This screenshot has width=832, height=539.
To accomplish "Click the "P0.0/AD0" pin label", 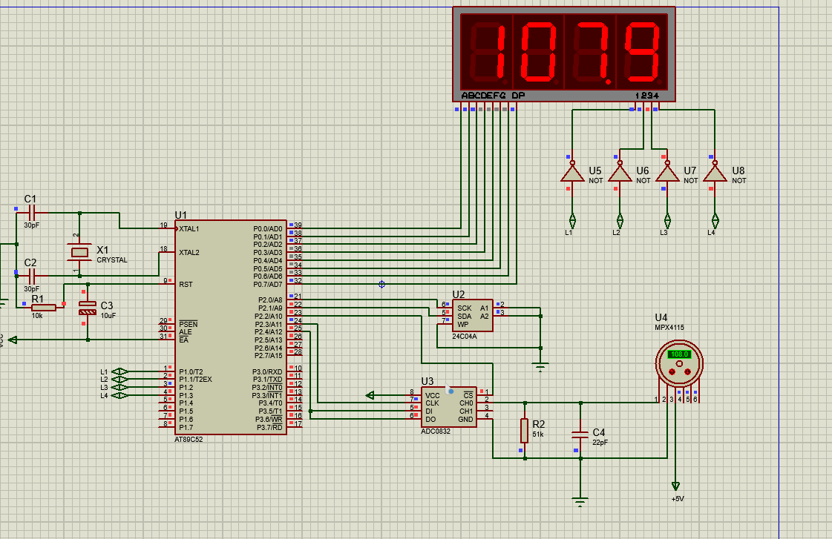I will point(268,229).
